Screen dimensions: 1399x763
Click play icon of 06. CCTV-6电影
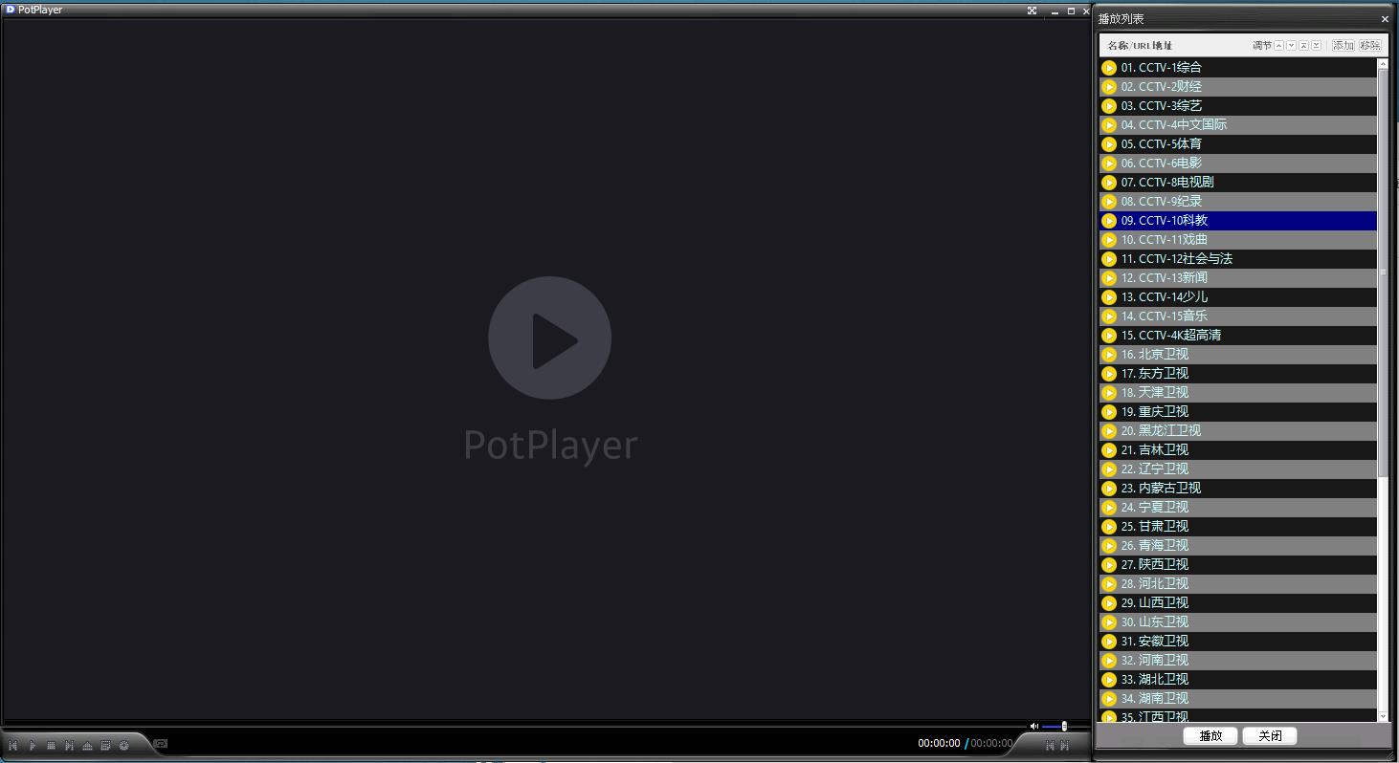tap(1109, 163)
